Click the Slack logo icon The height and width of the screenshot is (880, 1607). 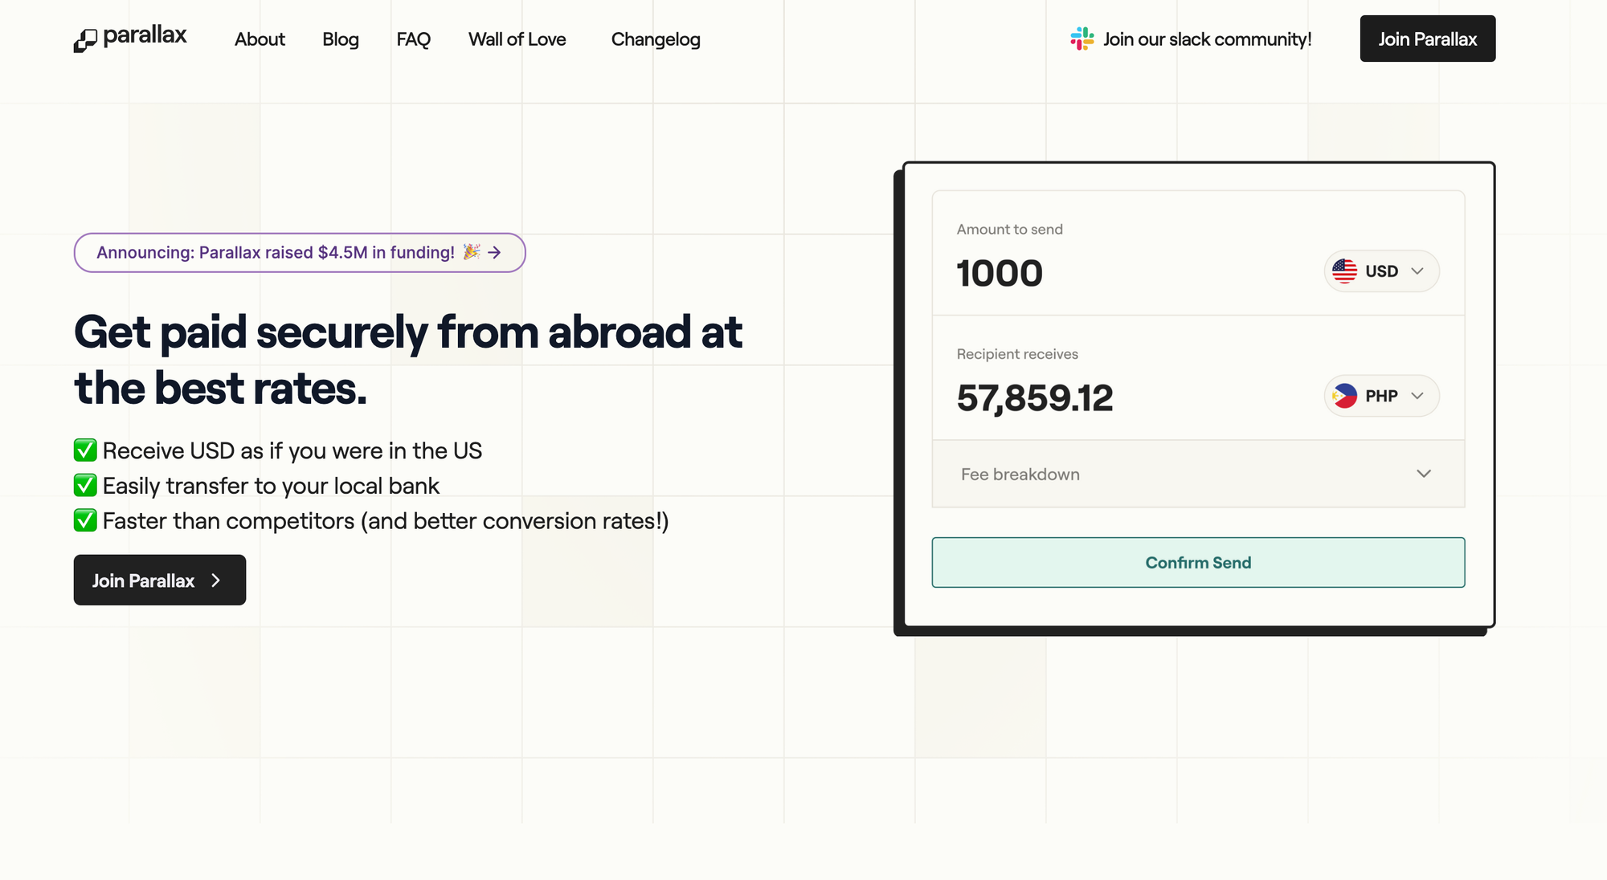[x=1082, y=39]
